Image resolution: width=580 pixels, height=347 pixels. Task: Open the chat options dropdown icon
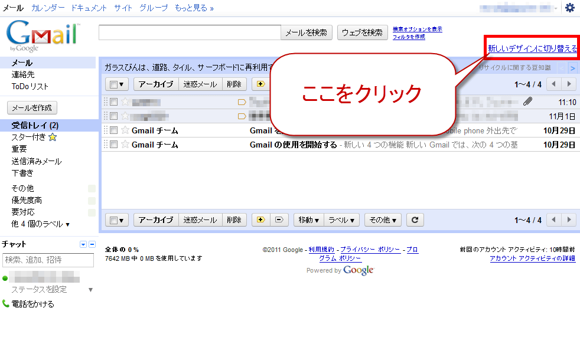83,244
